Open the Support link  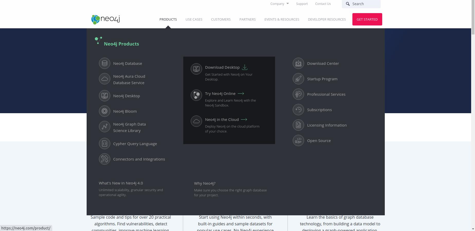pos(302,4)
